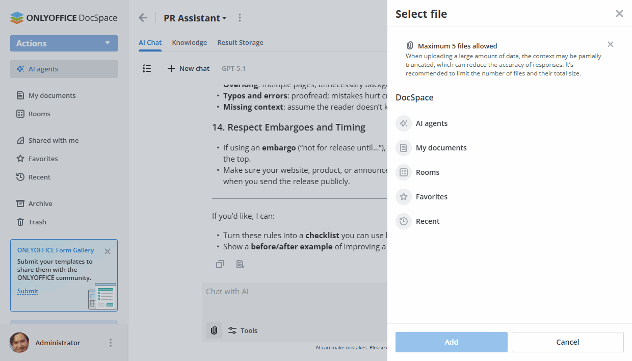The height and width of the screenshot is (361, 632).
Task: Open the Tools options in chat input
Action: point(243,330)
